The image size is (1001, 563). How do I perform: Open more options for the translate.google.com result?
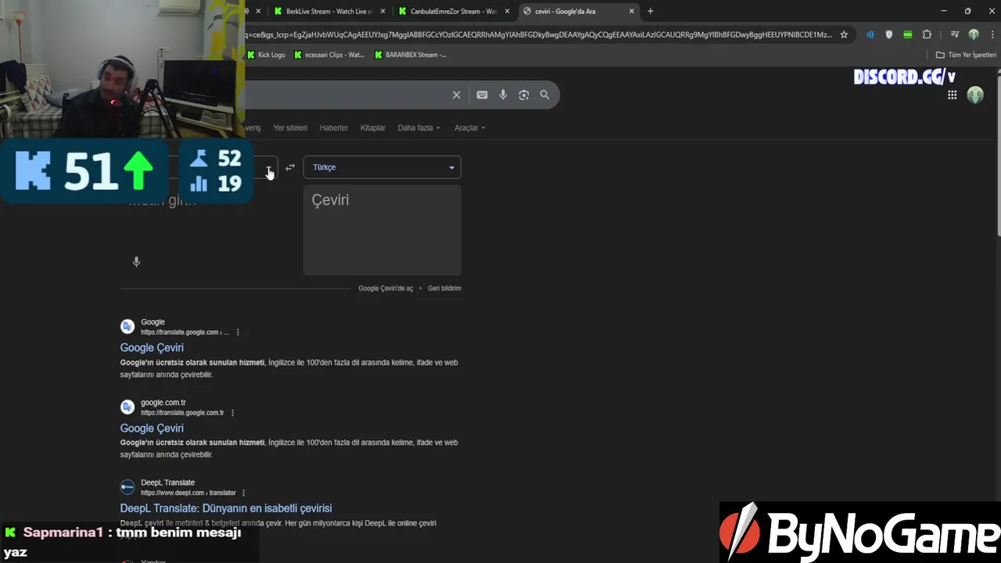238,332
